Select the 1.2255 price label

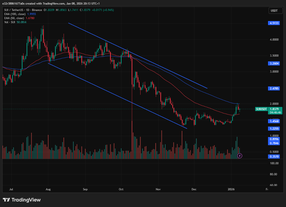274,128
